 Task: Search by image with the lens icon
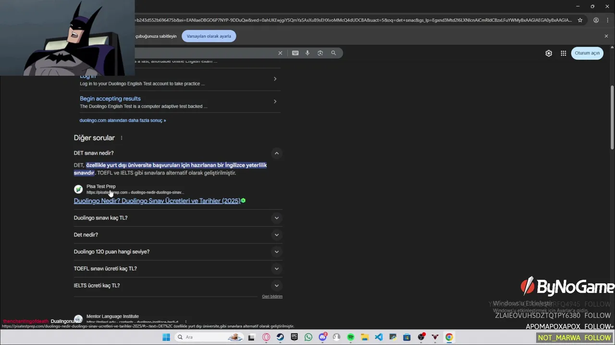(320, 53)
